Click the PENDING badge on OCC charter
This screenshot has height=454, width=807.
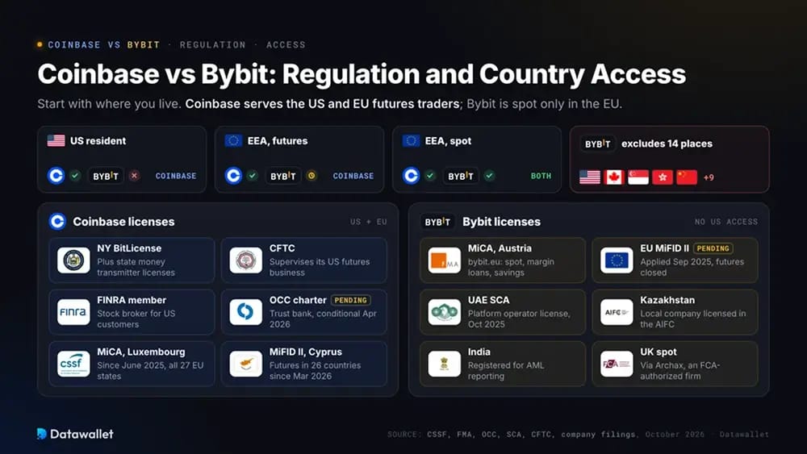350,300
